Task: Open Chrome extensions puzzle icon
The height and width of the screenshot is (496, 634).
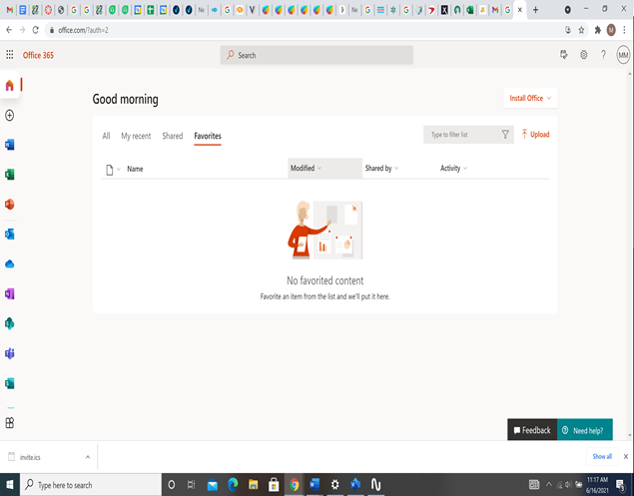Action: pyautogui.click(x=598, y=30)
